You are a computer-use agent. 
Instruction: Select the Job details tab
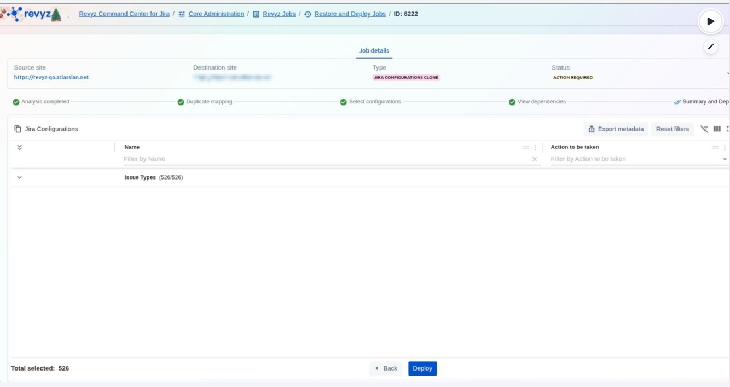click(374, 50)
